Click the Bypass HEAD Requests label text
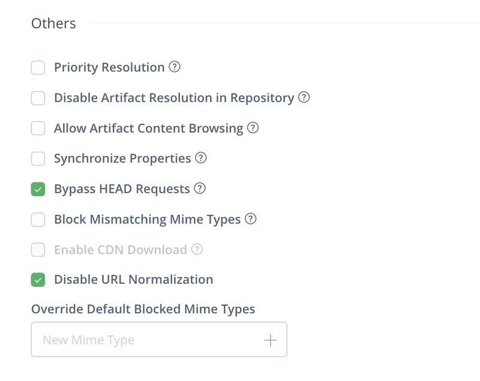Viewport: 480px width, 381px height. (x=122, y=189)
